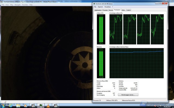Expand the Visualizza menu in Task Manager
This screenshot has height=108, width=174.
(107, 7)
